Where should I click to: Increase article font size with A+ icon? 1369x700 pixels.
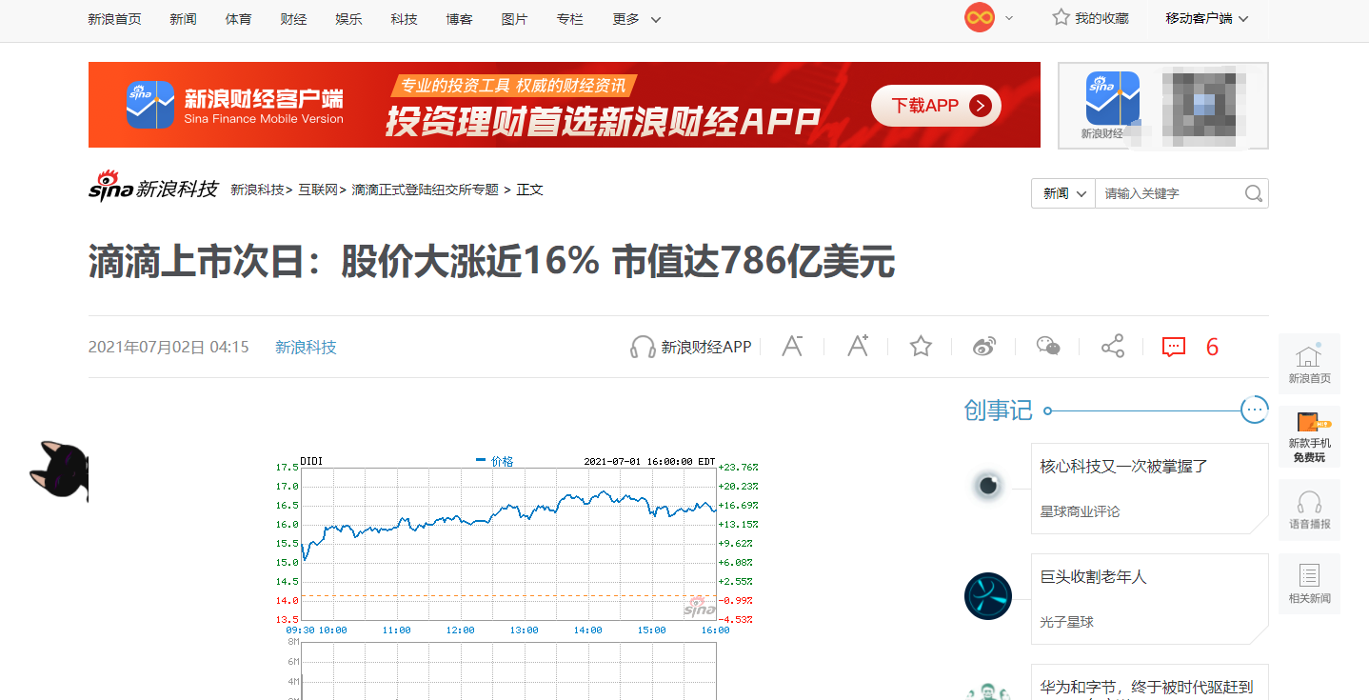click(858, 346)
